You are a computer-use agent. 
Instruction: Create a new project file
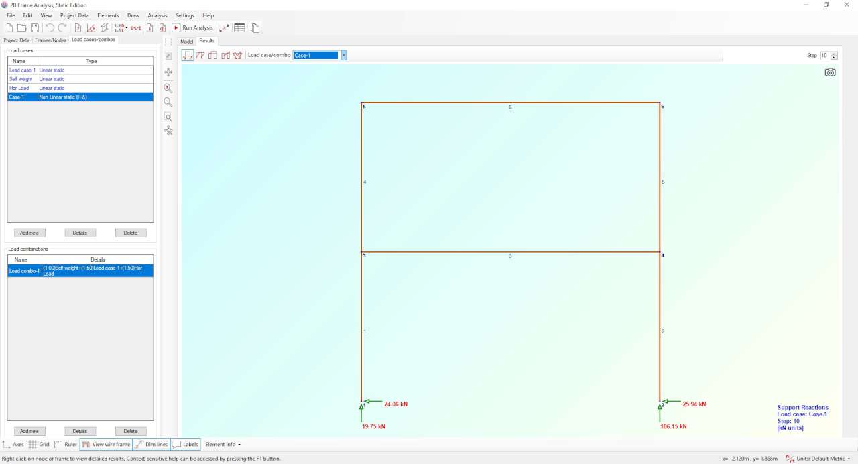[x=9, y=27]
